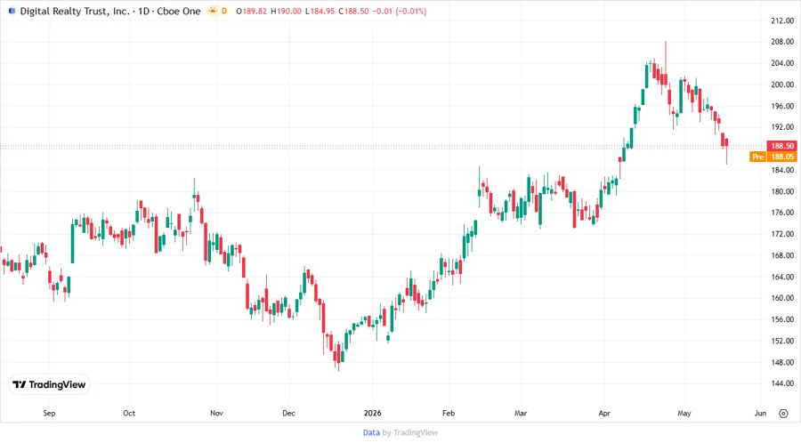Click the orange Pre 188.05 price label
The image size is (801, 443).
[x=773, y=157]
